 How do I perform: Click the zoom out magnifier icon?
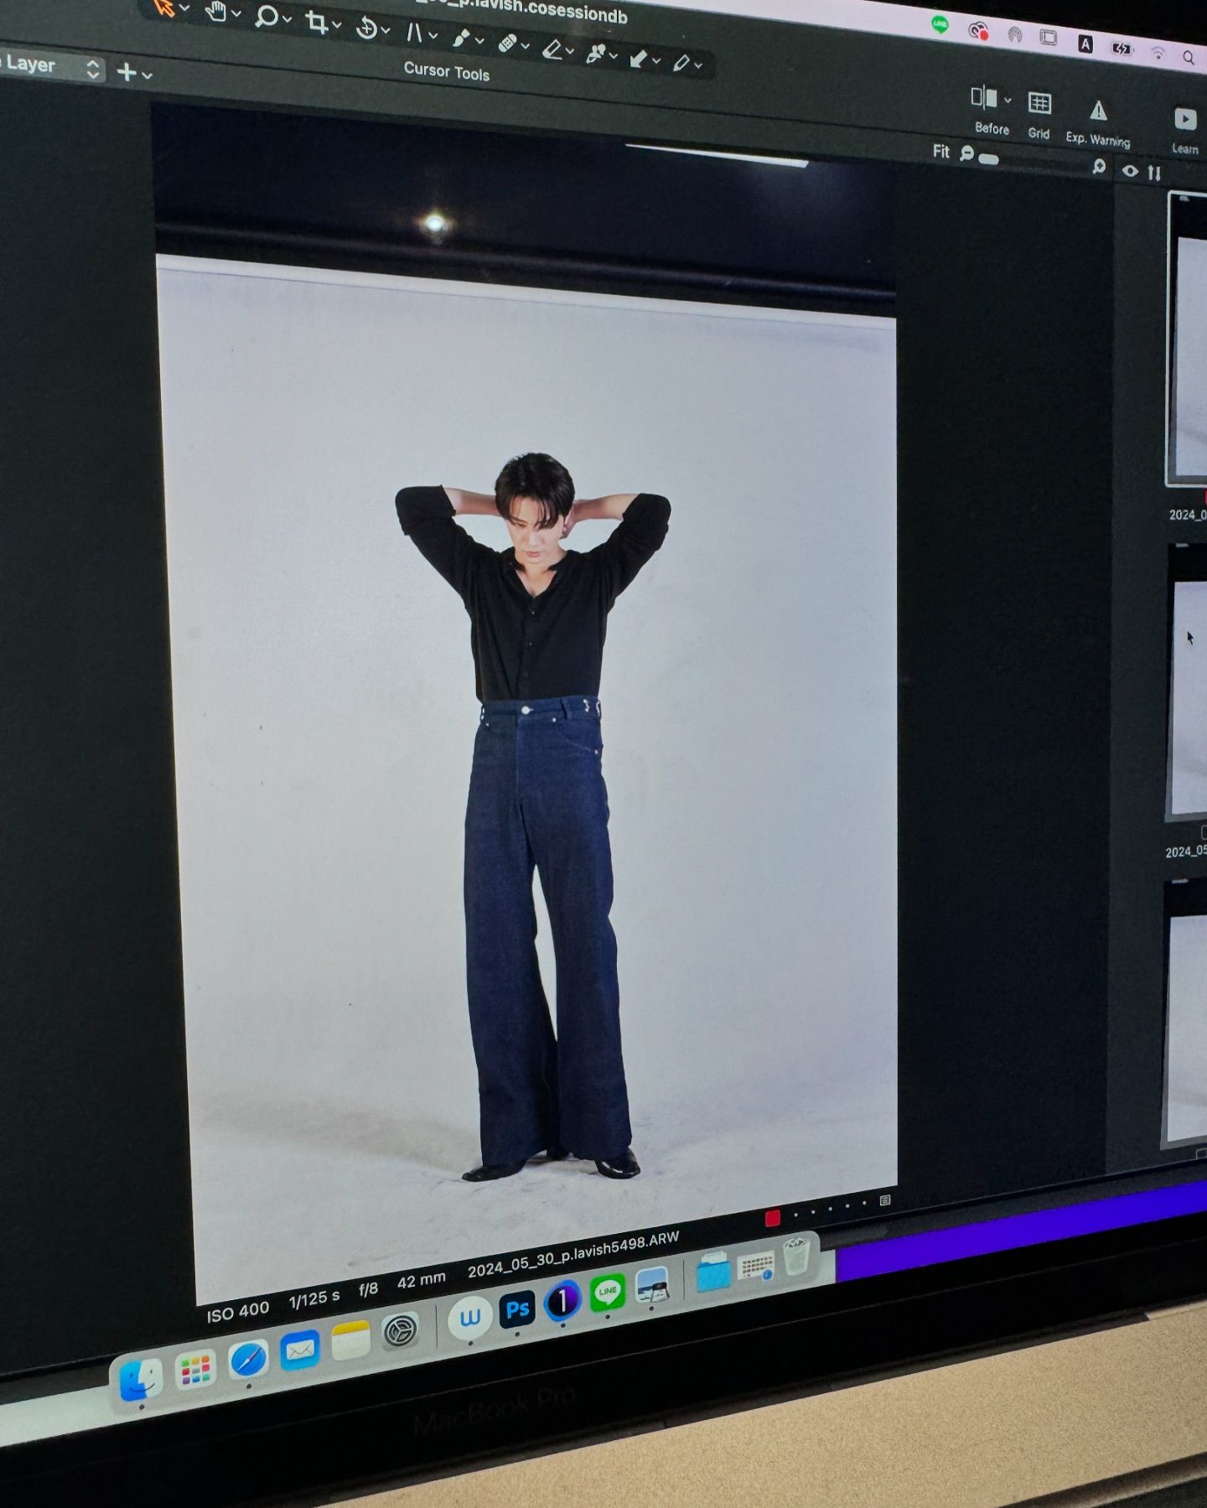pos(966,153)
